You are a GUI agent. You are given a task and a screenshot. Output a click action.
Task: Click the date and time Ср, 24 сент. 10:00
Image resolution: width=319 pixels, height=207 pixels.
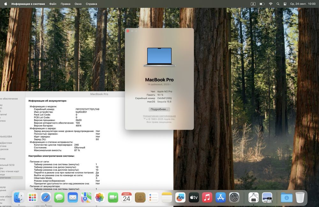click(x=303, y=4)
